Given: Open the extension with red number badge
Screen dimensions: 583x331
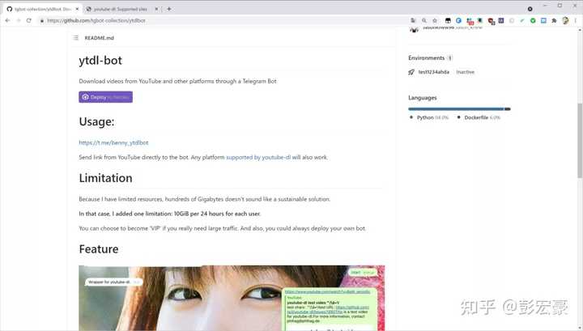Looking at the screenshot, I should 470,21.
